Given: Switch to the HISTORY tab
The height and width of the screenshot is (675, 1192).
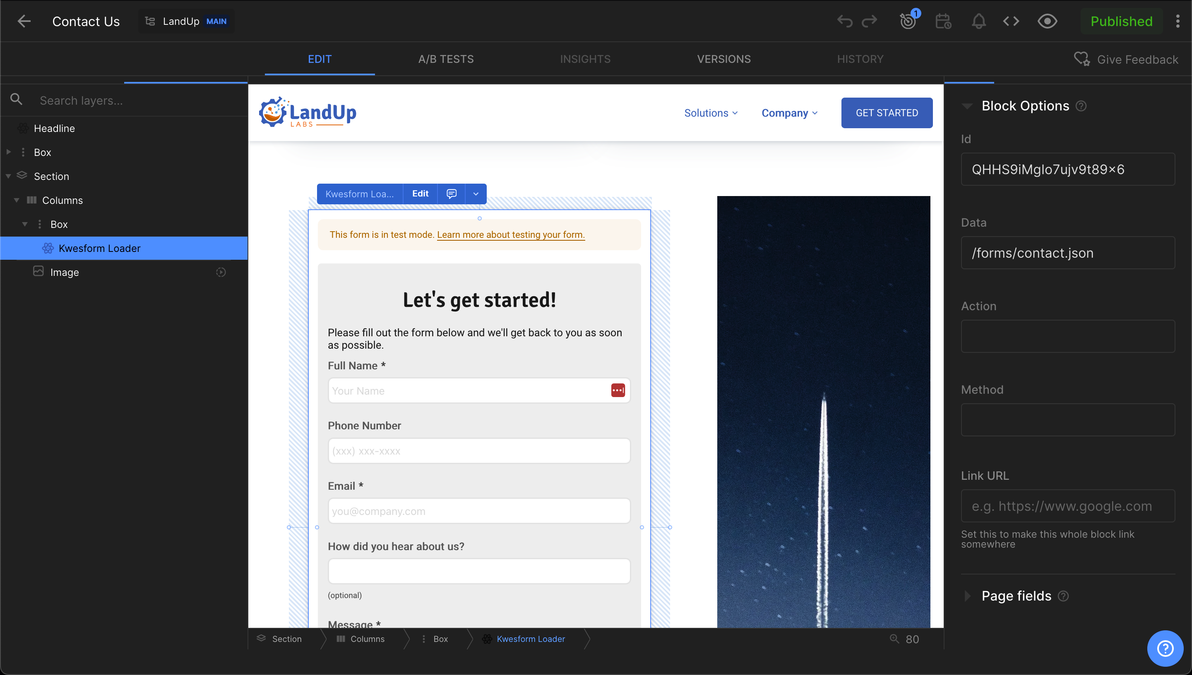Looking at the screenshot, I should [x=860, y=59].
